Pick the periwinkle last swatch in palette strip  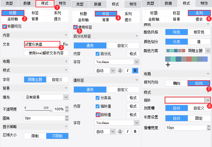pyautogui.click(x=205, y=59)
